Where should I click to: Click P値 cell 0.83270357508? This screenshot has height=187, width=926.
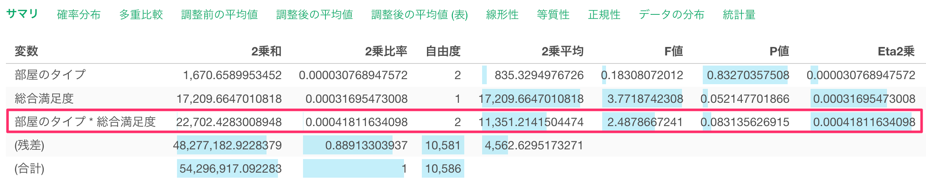click(x=748, y=75)
